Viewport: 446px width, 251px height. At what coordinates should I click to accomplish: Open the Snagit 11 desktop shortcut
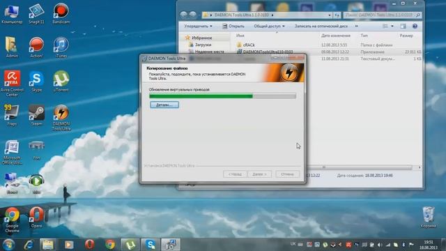coord(36,13)
